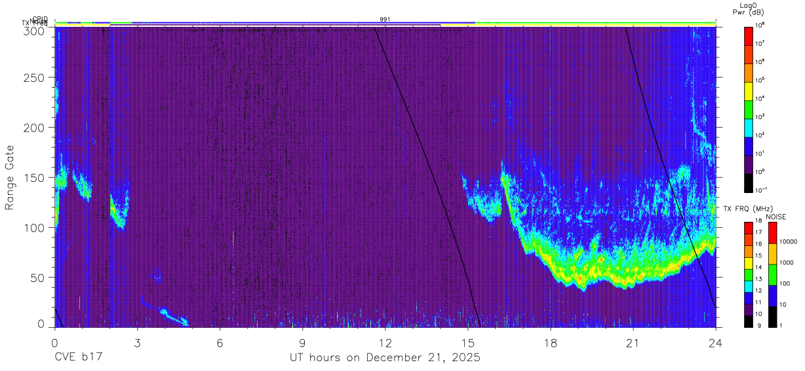The image size is (805, 371).
Task: Click the 'Range Gate' y-axis label
Action: click(10, 178)
